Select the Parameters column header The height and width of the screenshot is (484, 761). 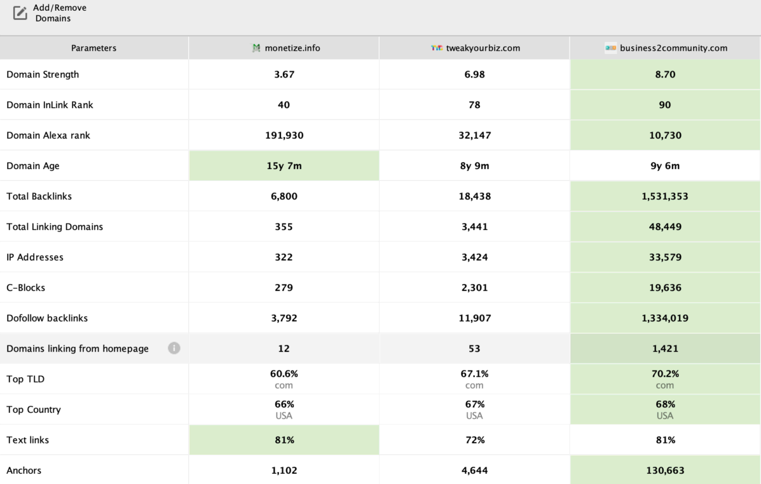[93, 48]
